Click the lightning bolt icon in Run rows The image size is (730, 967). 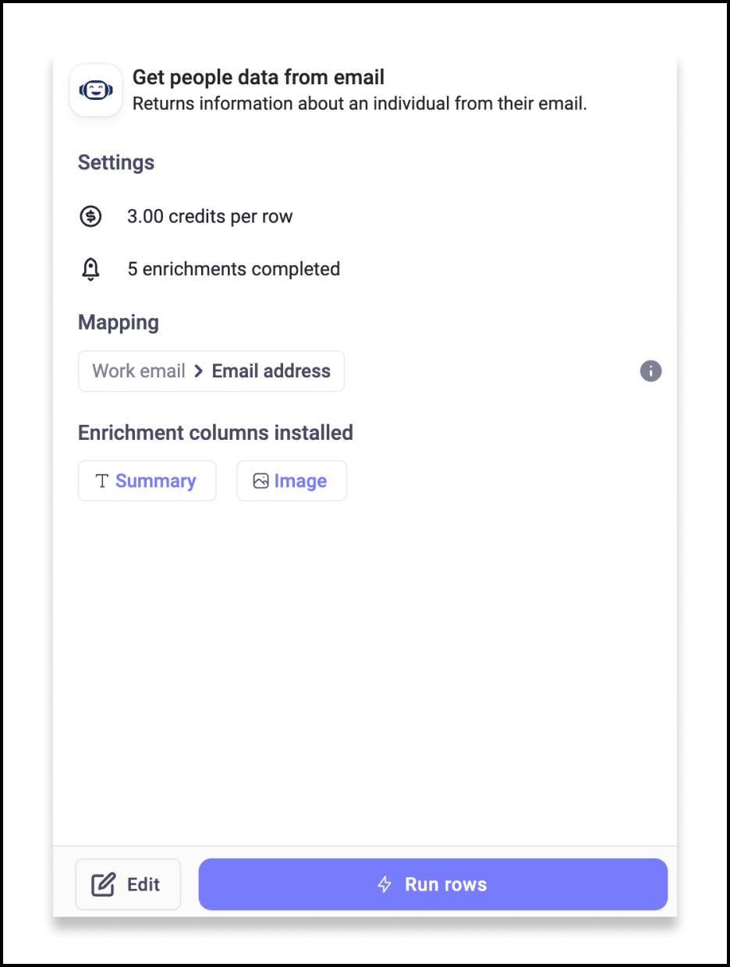click(x=384, y=884)
